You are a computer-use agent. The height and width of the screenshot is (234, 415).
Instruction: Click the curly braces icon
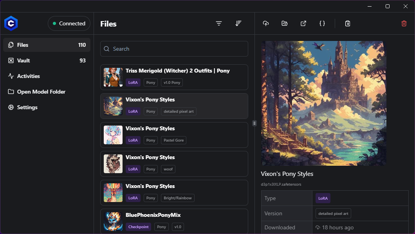pos(322,23)
